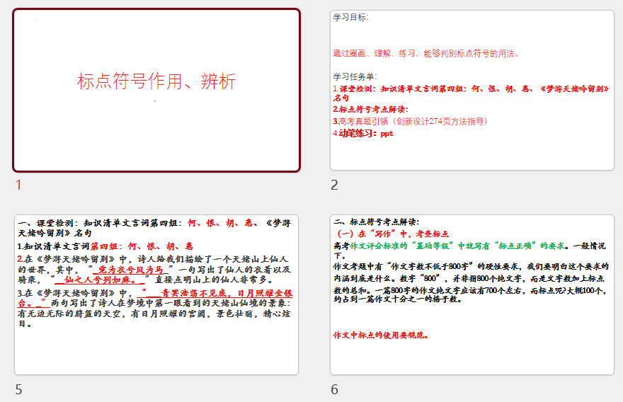Click task item 3.高考真题引领 on slide 2

[410, 122]
